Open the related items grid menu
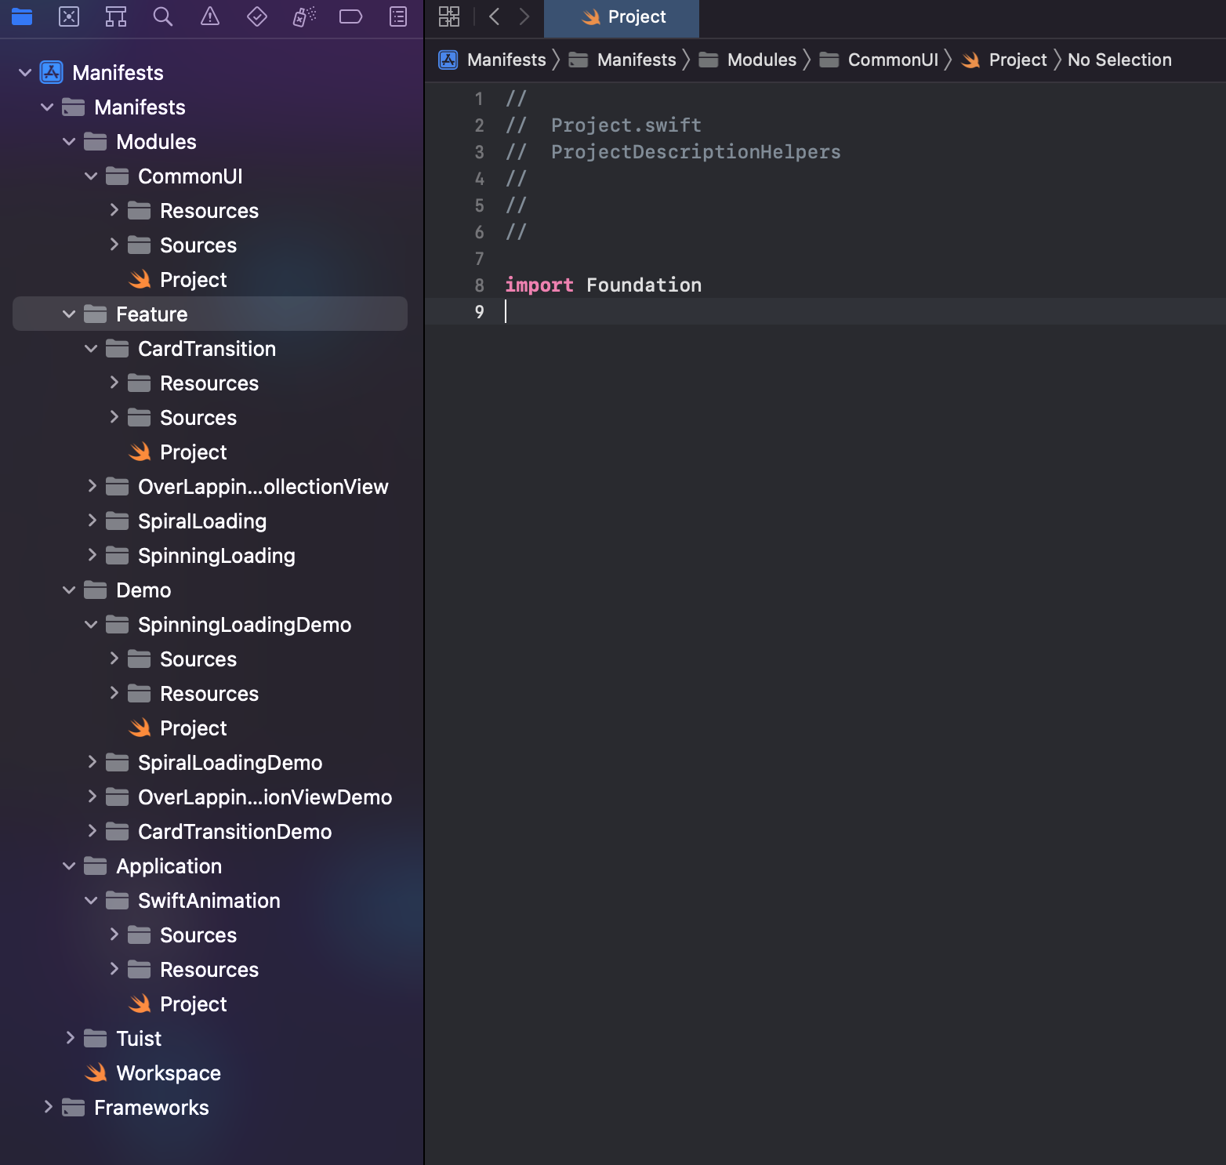 [x=449, y=16]
